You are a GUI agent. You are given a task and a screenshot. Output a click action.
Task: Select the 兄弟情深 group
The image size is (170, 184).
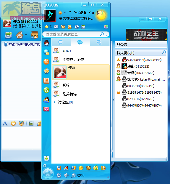pyautogui.click(x=81, y=94)
